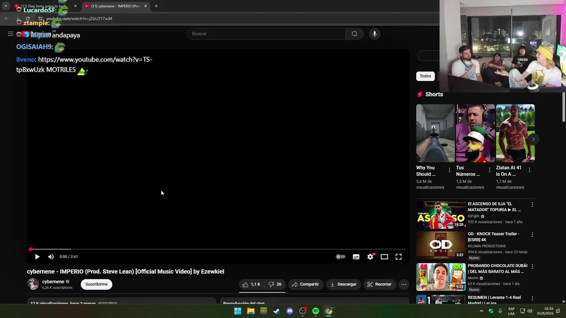Click the KOJIMA PRODUCTIONS channel name
This screenshot has width=566, height=318.
click(487, 246)
